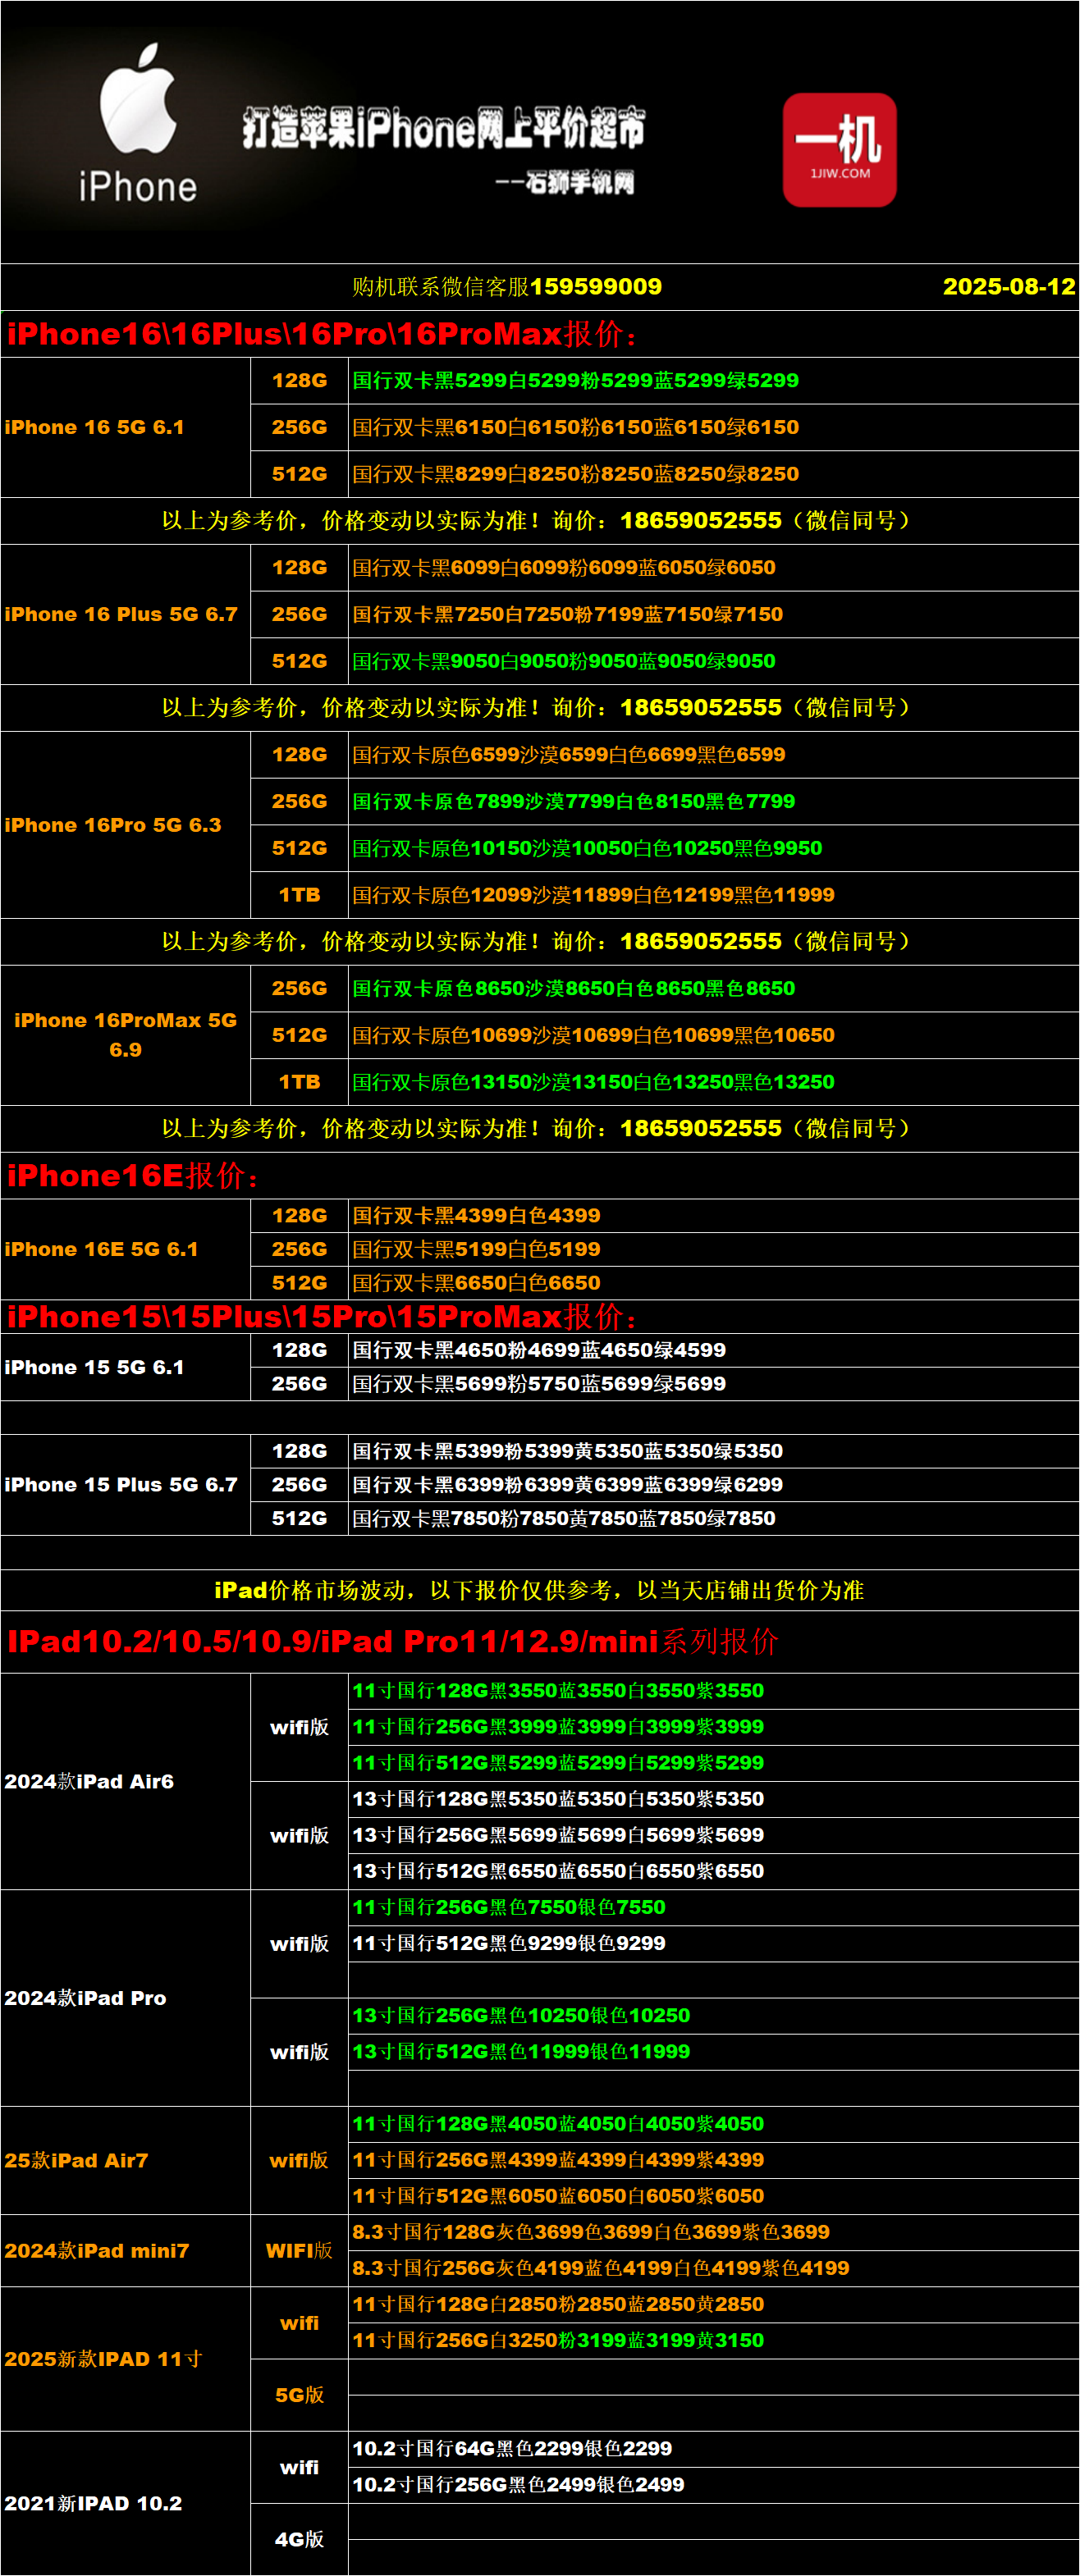Click Air6 11寸国行128G黑3550 row
Viewport: 1080px width, 2576px height.
[x=713, y=1691]
